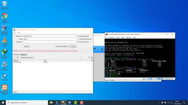The image size is (188, 105).
Task: Click the green Camtasia taskbar icon
Action: [x=76, y=102]
